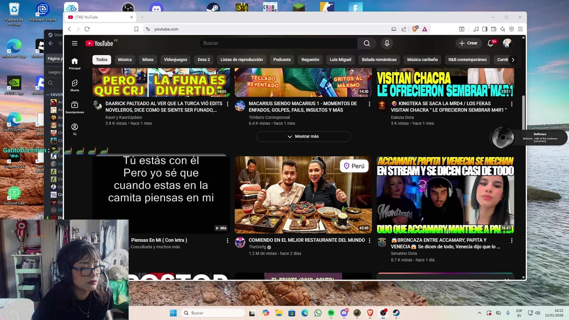Toggle the Brave sidebar panel icon
Viewport: 569px width, 320px height.
click(485, 29)
